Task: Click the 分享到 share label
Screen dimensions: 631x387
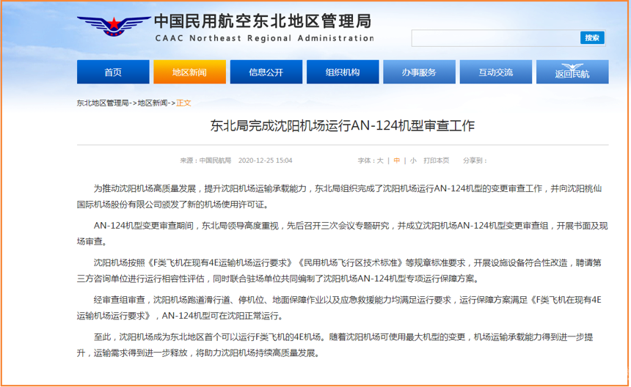Action: tap(475, 161)
